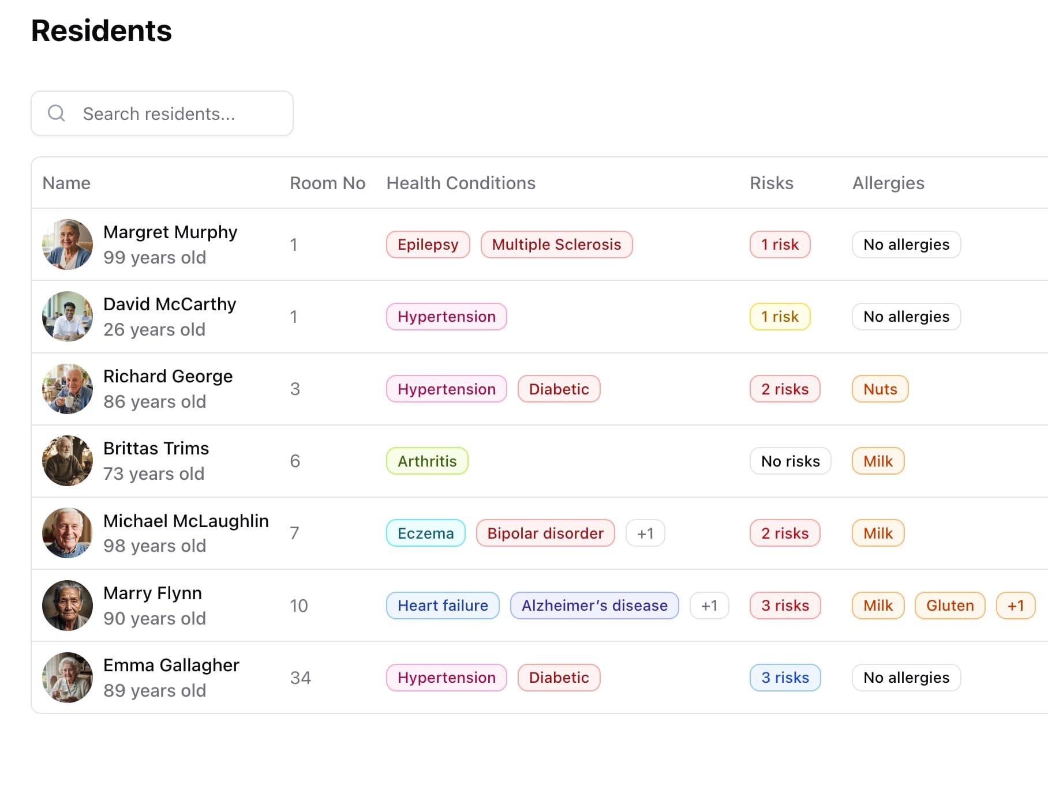Expand the +1 health conditions for Michael McLaughlin

[645, 533]
